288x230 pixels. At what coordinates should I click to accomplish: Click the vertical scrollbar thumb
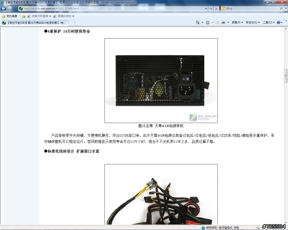[x=286, y=75]
